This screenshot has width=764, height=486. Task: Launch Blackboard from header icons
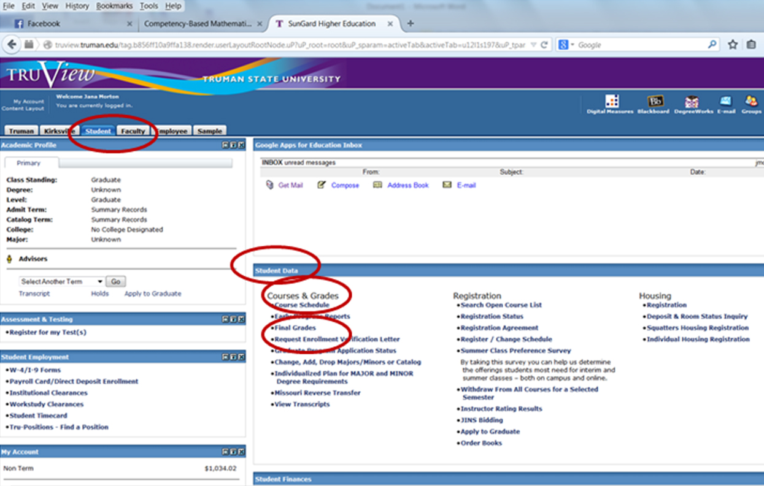655,101
